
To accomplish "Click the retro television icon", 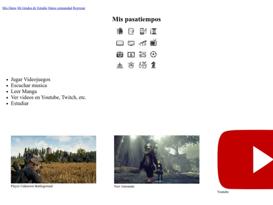I will (153, 43).
